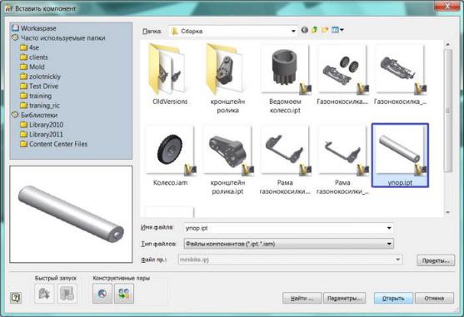Screen dimensions: 464x317
Task: Toggle second Конструктивные пары icon
Action: coord(124,294)
